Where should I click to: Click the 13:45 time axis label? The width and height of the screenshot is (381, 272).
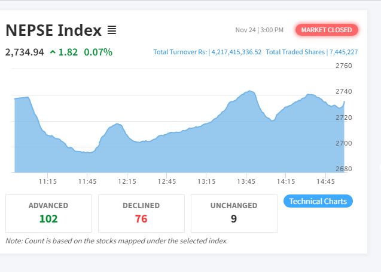(x=246, y=181)
